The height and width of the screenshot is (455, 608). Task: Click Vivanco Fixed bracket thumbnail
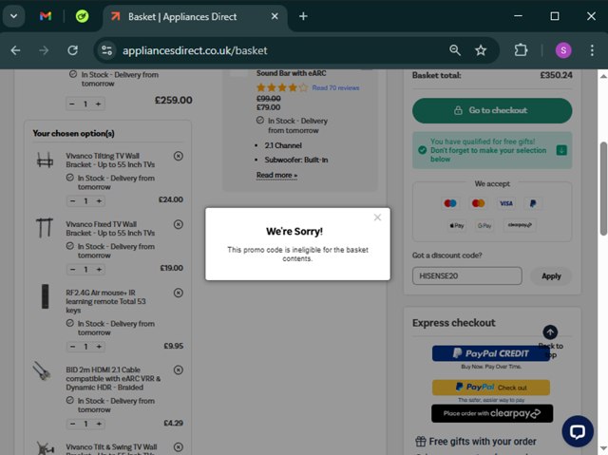45,227
